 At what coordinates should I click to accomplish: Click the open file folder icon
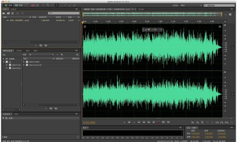(x=4, y=13)
